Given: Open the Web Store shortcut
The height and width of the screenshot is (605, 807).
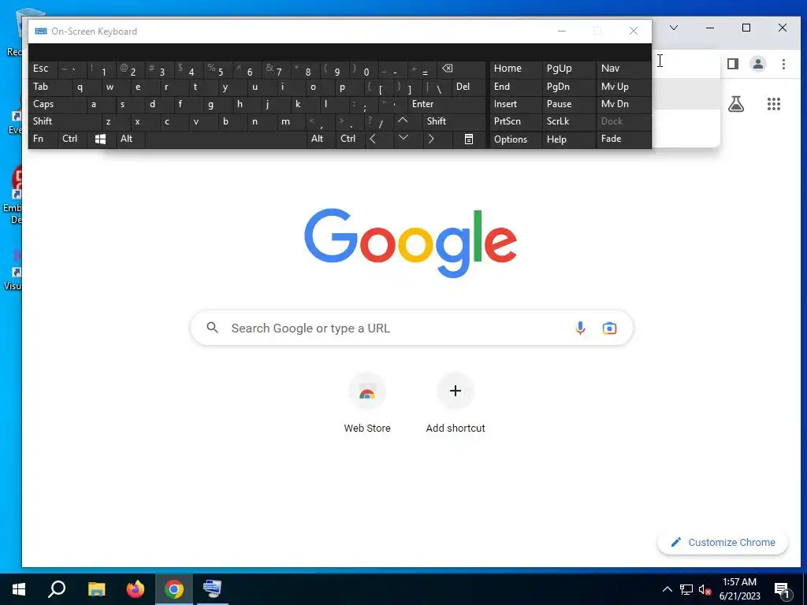Looking at the screenshot, I should click(x=367, y=403).
